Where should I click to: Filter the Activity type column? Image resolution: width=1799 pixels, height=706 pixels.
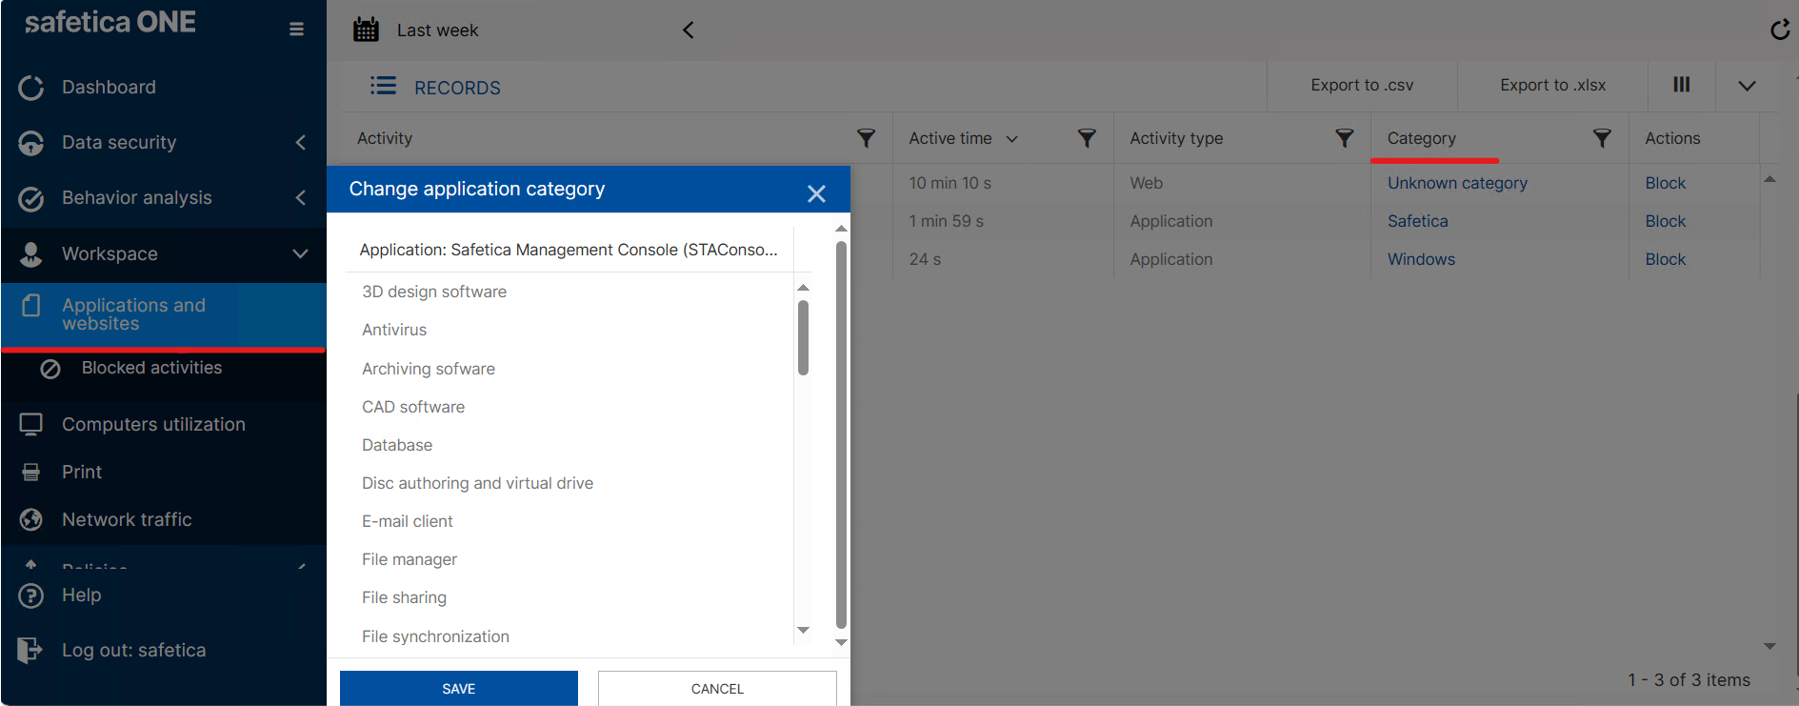point(1344,138)
